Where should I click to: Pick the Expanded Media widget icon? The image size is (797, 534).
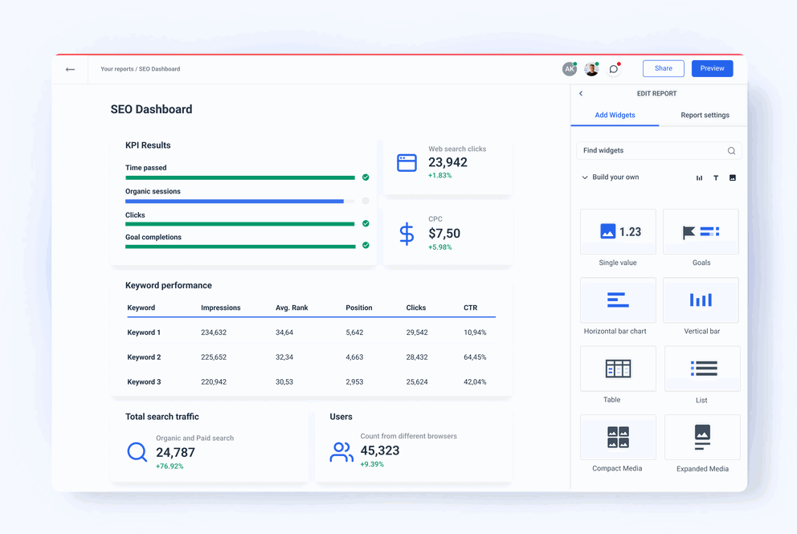[x=701, y=437]
